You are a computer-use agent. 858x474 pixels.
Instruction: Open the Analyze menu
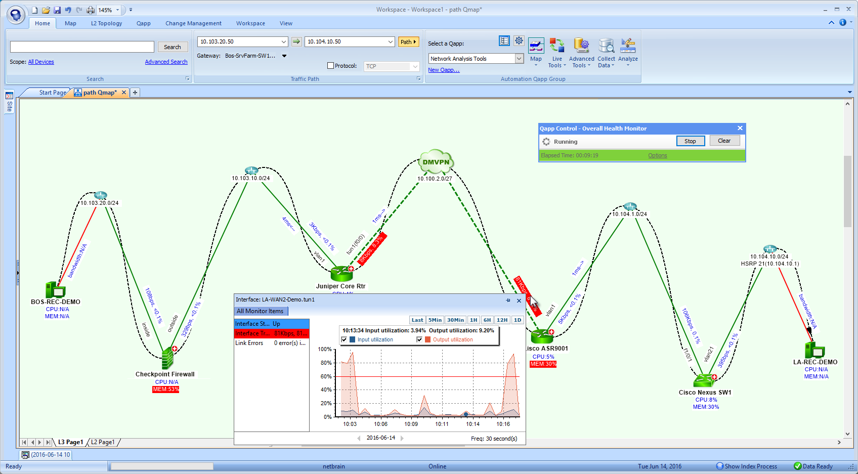pos(628,53)
